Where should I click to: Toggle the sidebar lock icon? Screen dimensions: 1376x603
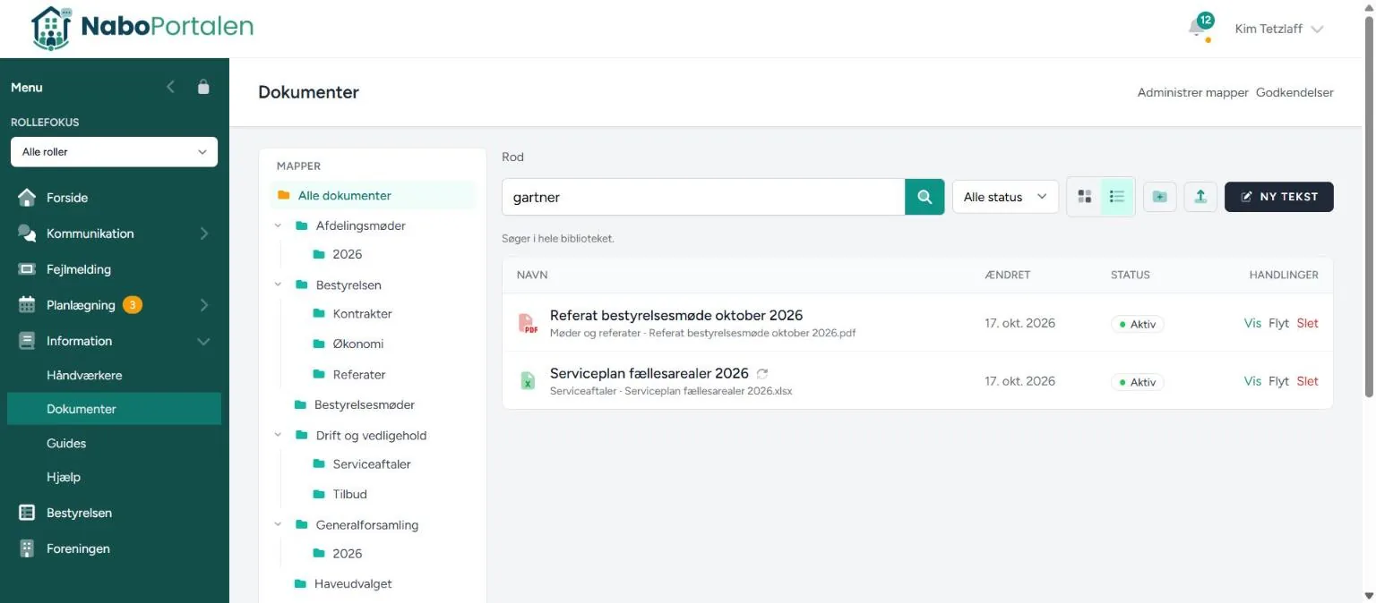coord(203,87)
